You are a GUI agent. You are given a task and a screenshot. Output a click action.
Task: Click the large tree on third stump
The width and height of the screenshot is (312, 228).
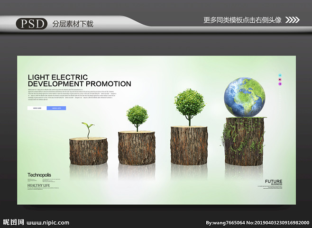coord(190,107)
